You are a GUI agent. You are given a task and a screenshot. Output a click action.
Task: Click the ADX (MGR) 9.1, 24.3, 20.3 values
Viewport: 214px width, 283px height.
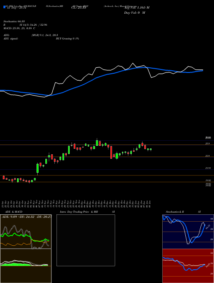click(x=45, y=35)
